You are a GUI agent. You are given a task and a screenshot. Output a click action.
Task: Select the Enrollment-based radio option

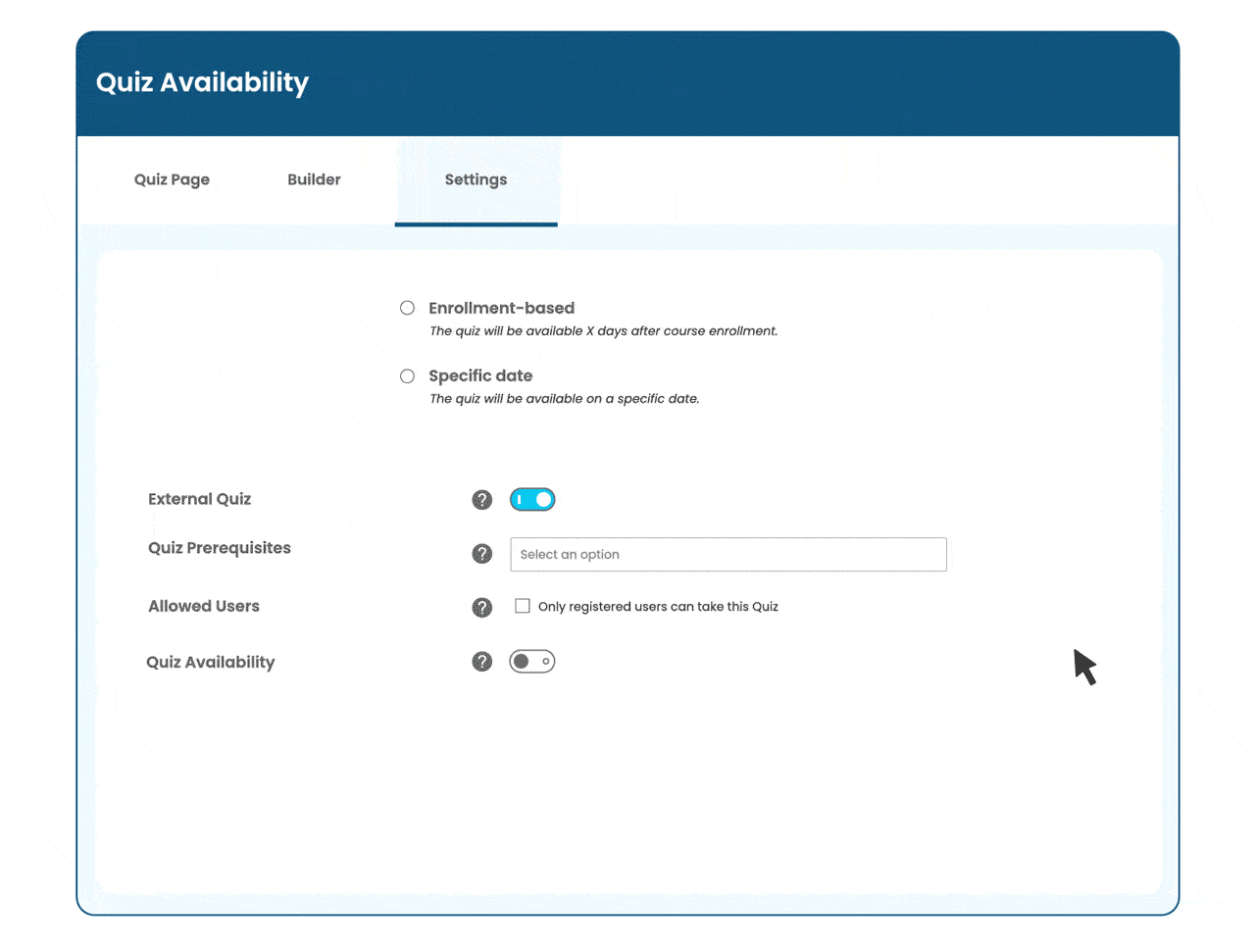(407, 308)
